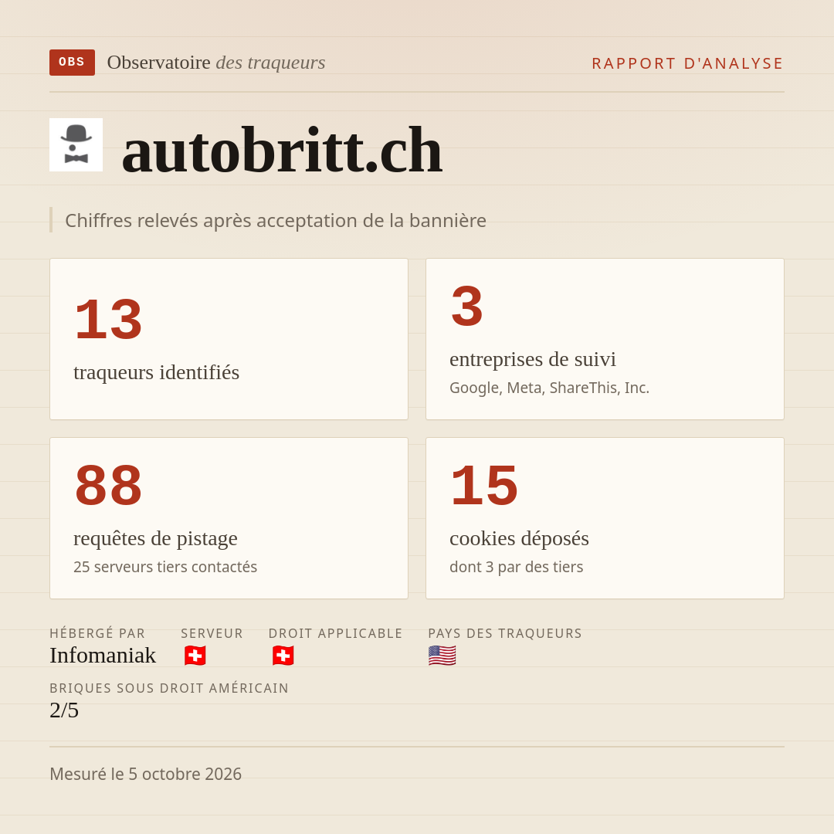This screenshot has height=834, width=834.
Task: Click the 'Droit applicable' label
Action: (x=336, y=633)
